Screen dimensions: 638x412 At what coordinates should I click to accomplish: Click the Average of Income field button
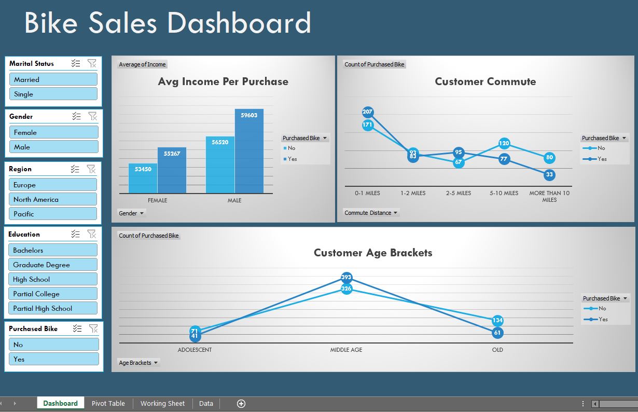point(143,64)
